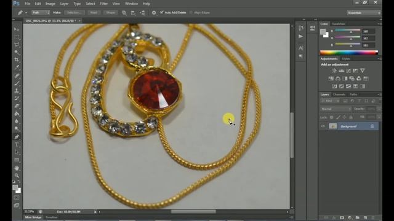Open the Image menu
This screenshot has height=221, width=394.
pyautogui.click(x=50, y=4)
